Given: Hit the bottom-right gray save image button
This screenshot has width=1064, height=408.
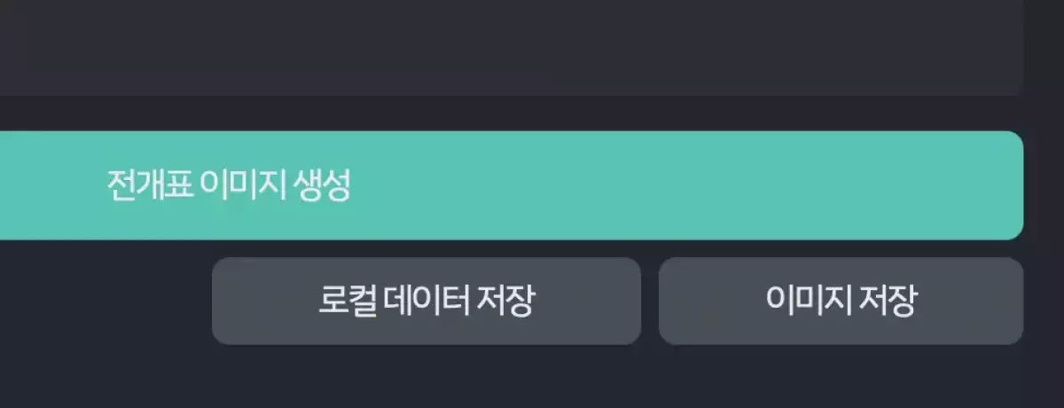Looking at the screenshot, I should (x=841, y=301).
